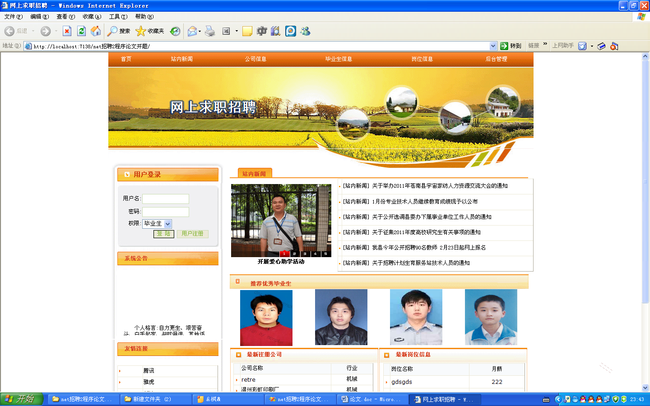
Task: Open the 工具(T) menu
Action: [118, 16]
